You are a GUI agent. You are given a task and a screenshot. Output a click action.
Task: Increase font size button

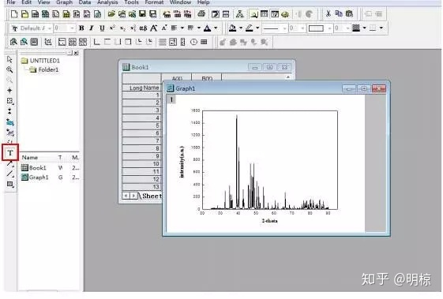tap(154, 28)
